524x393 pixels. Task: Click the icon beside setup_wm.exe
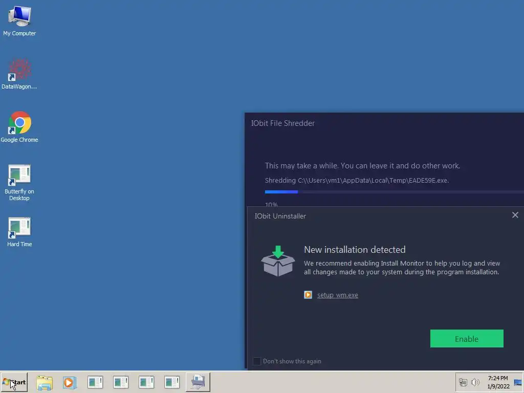[x=308, y=295]
